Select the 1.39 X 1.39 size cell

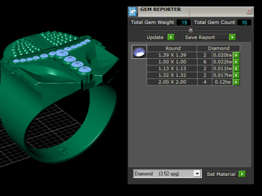tap(172, 55)
